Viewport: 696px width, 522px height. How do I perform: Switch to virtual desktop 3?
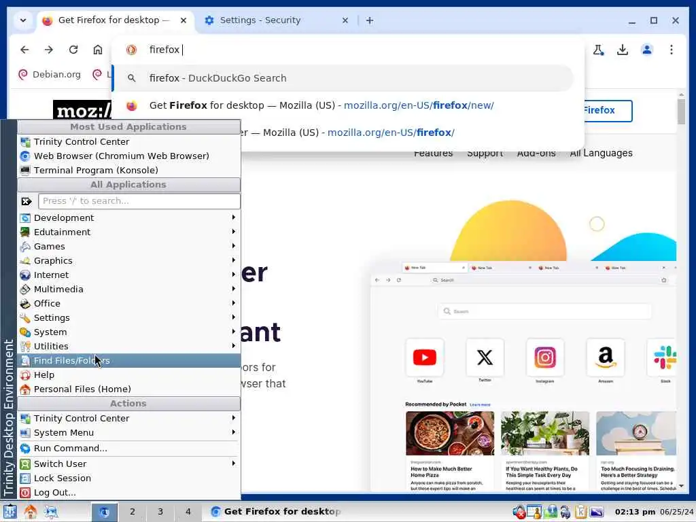[x=160, y=512]
